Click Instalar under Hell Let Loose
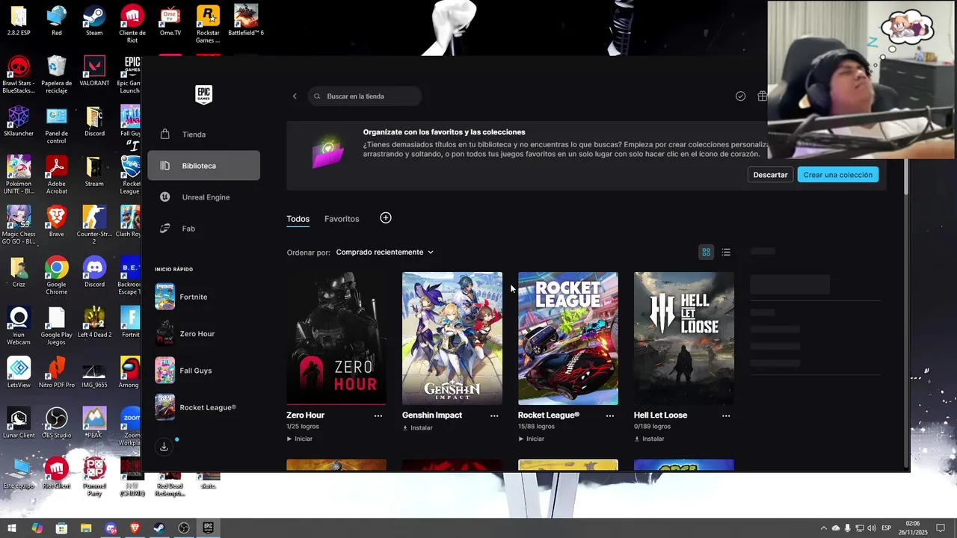 [x=650, y=439]
